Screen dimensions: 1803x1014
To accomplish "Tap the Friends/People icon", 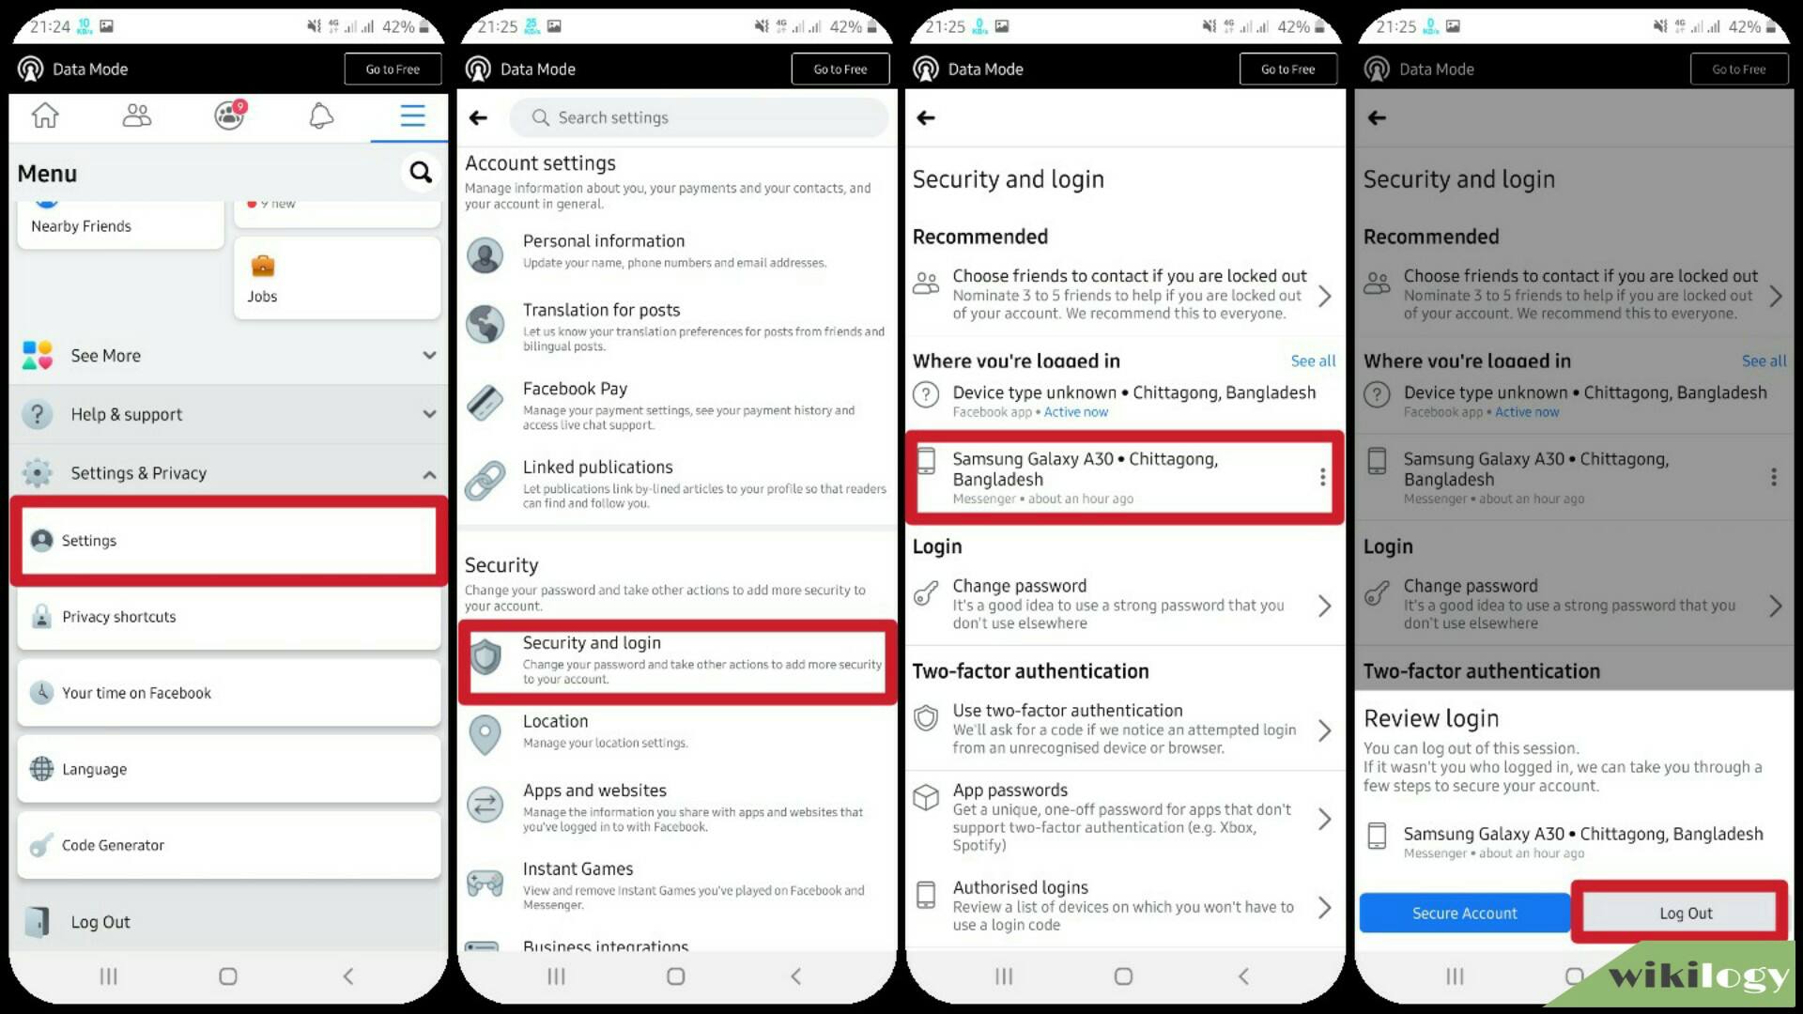I will coord(135,115).
